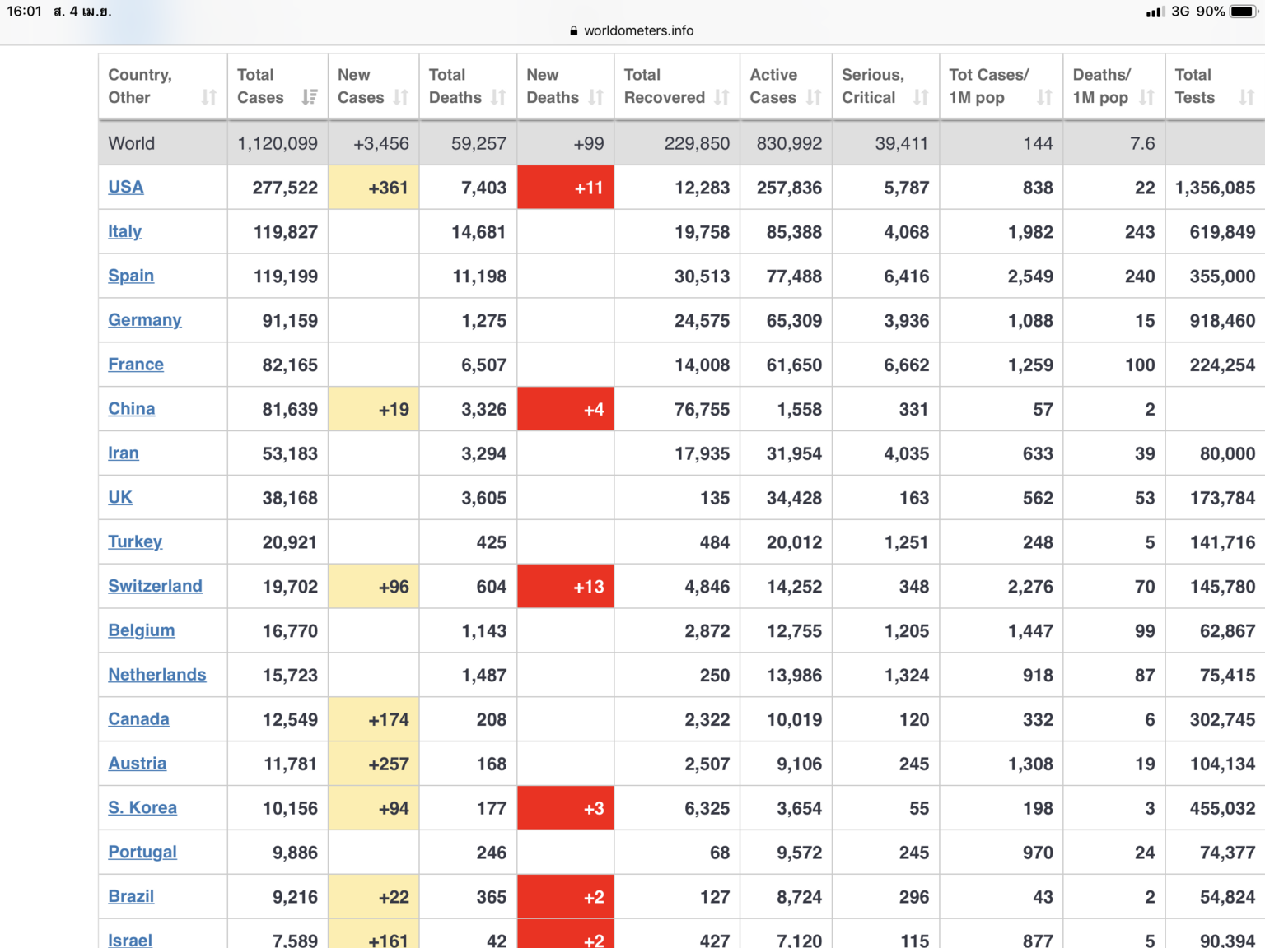Click the Total Cases sort icon
The height and width of the screenshot is (948, 1265).
[x=310, y=98]
